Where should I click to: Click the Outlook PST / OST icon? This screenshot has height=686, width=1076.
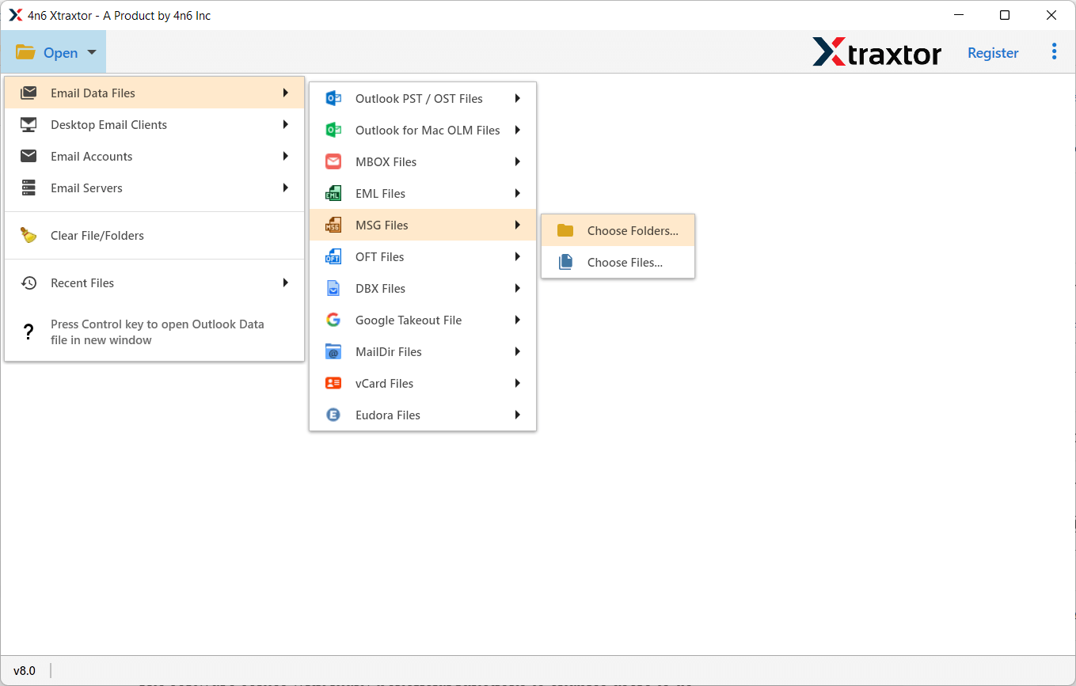pyautogui.click(x=333, y=98)
